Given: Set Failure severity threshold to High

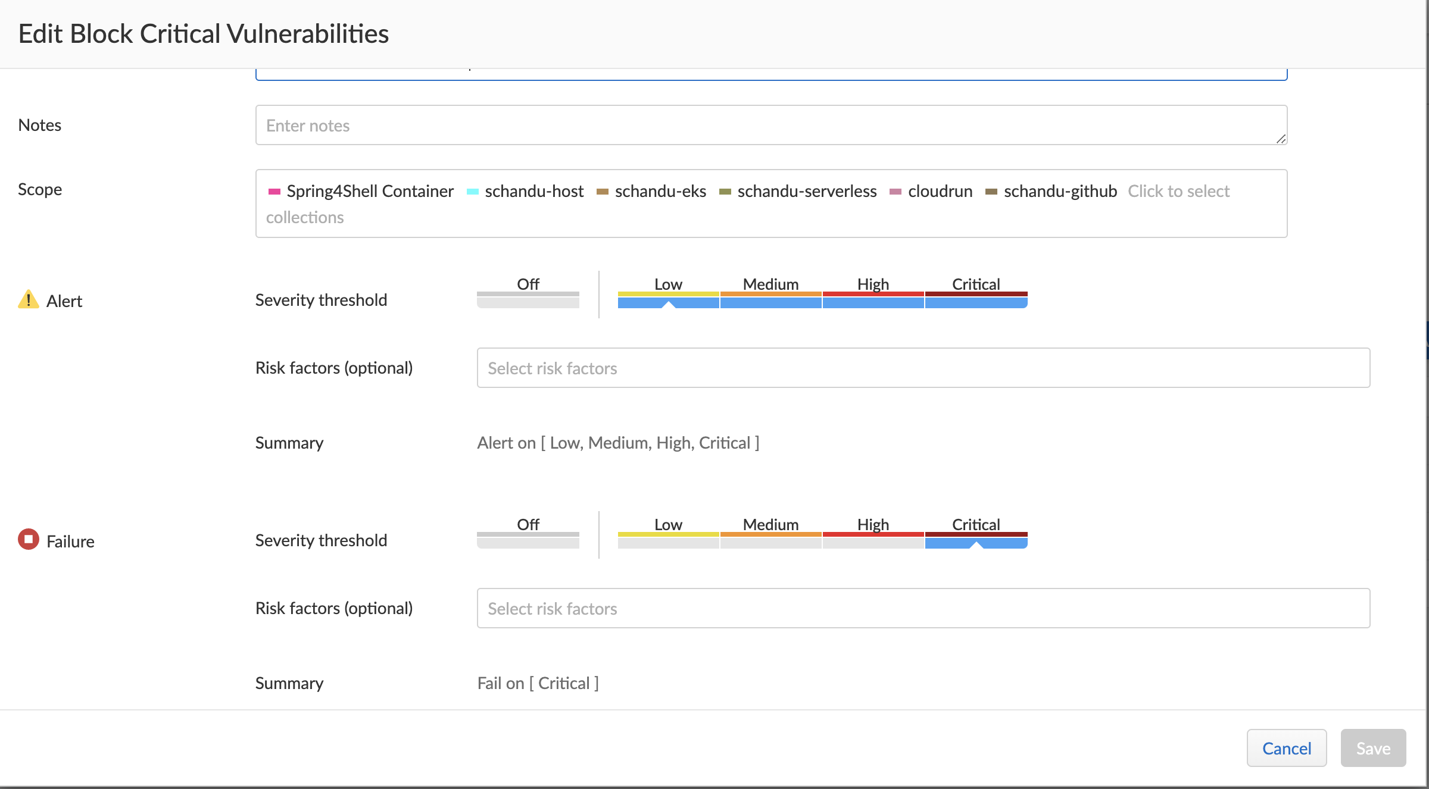Looking at the screenshot, I should 873,540.
